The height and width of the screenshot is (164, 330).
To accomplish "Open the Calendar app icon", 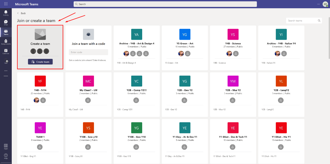I will [x=6, y=51].
